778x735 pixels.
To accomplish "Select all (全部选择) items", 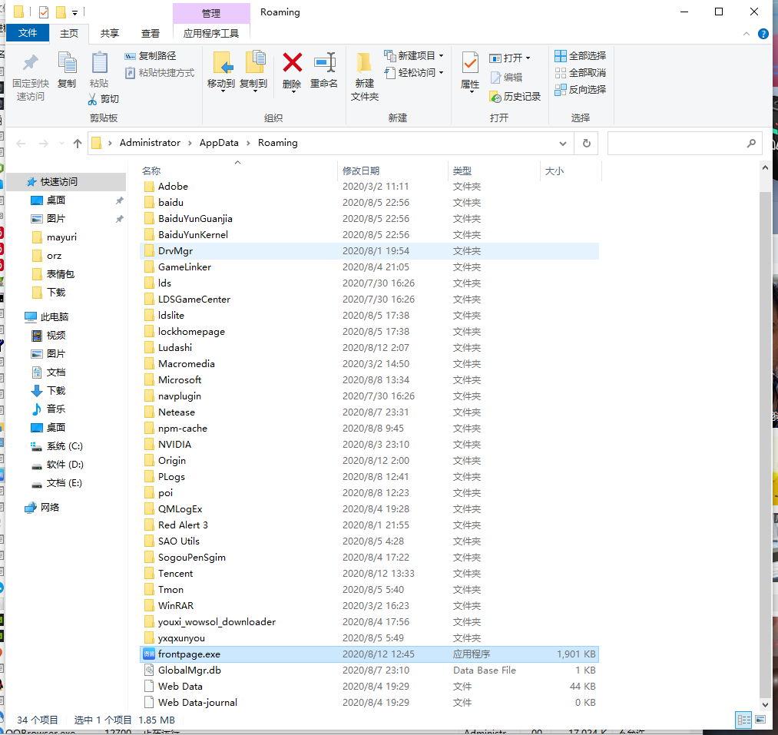I will tap(580, 55).
